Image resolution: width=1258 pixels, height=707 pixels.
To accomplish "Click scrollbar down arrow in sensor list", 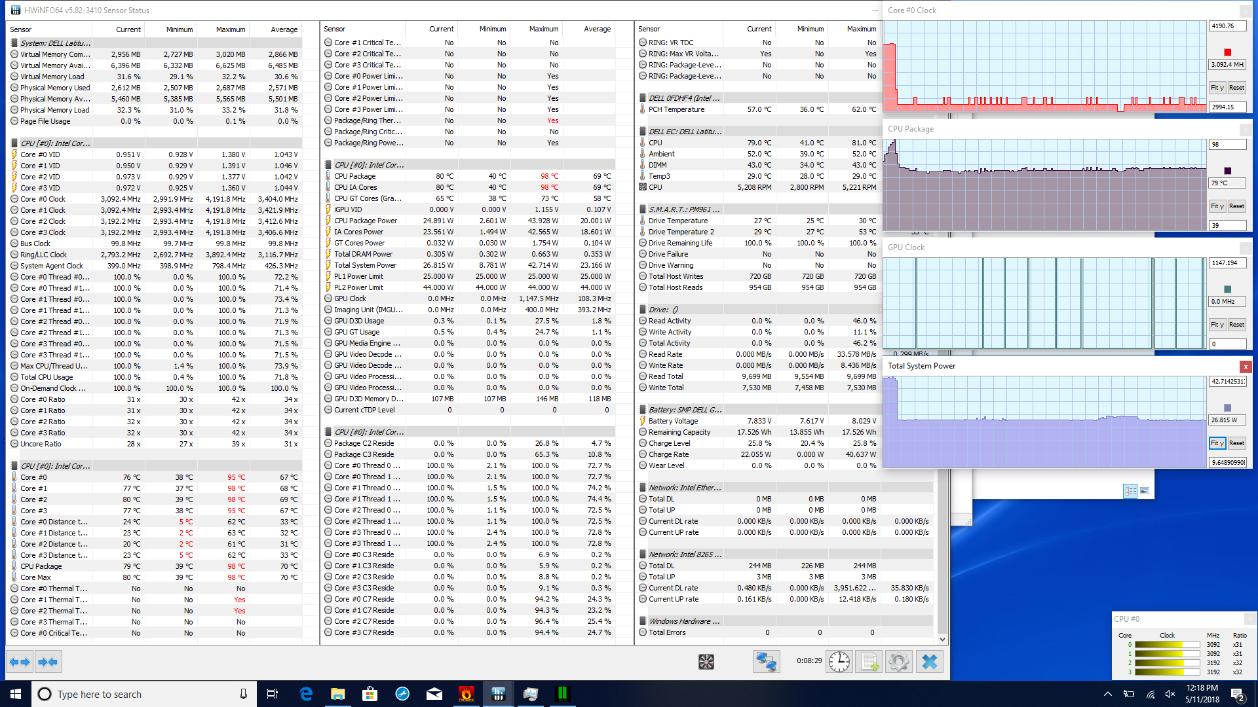I will click(x=942, y=640).
